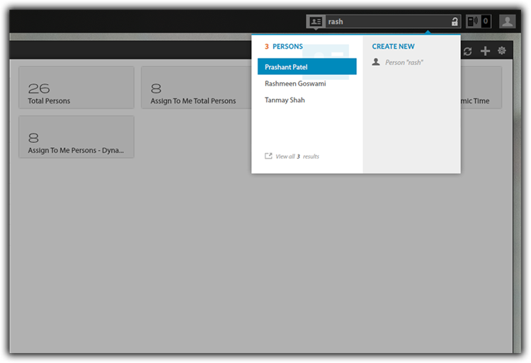Click the partially hidden 'mic Time' tile
This screenshot has height=363, width=531.
(481, 88)
